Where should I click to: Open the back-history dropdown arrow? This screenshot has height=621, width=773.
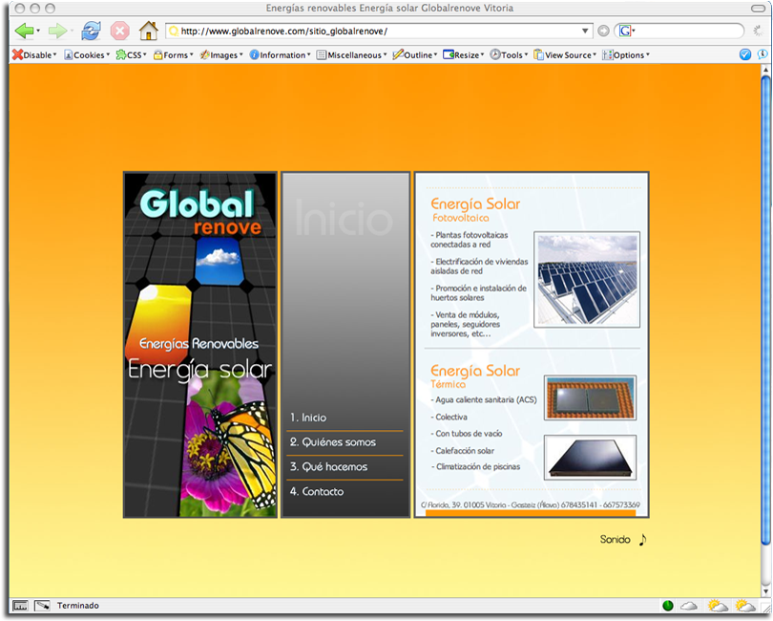tap(38, 32)
